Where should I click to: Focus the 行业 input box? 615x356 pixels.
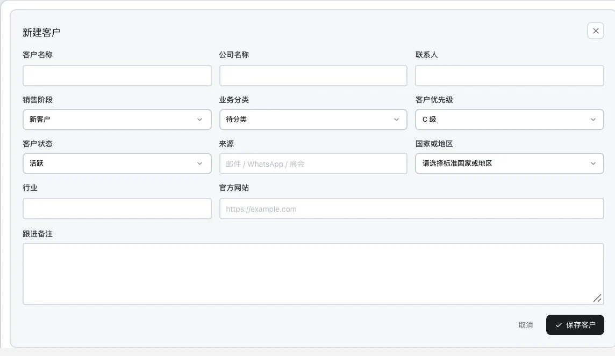coord(117,209)
